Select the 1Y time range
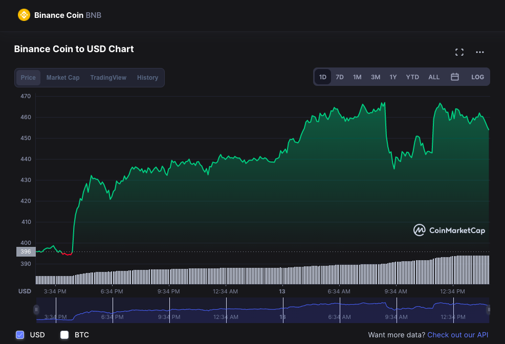The height and width of the screenshot is (344, 505). point(393,77)
